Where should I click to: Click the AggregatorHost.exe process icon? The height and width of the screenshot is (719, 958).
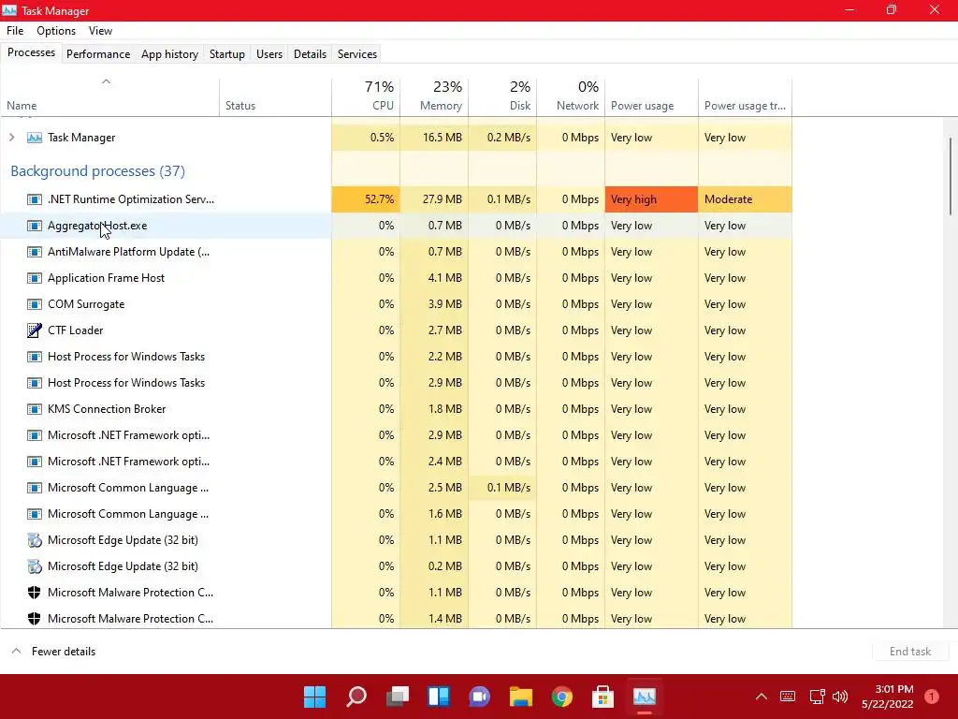[x=35, y=226]
